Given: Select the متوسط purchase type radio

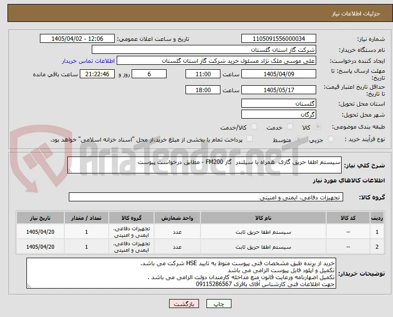Looking at the screenshot, I should pos(298,139).
